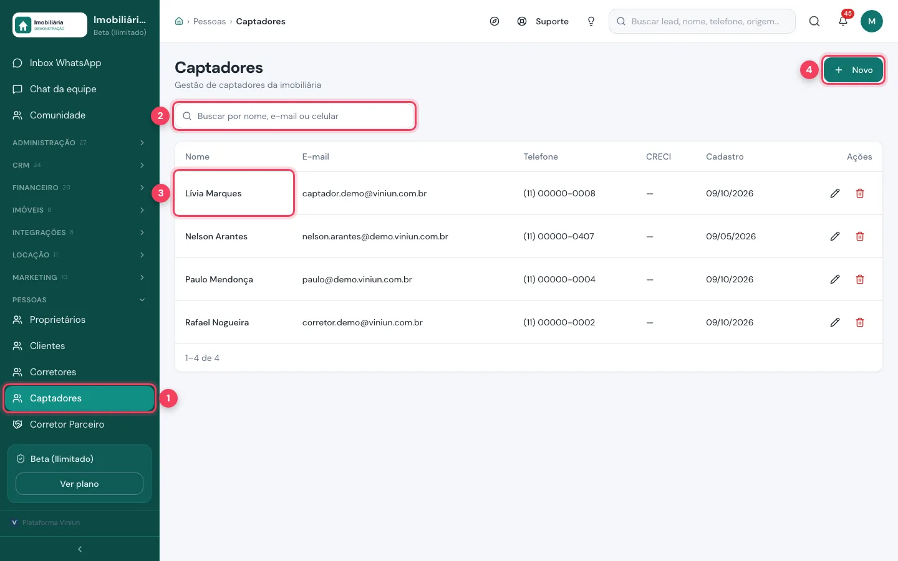Edit Nelson Arantes with the pencil icon
This screenshot has height=561, width=898.
click(x=835, y=236)
